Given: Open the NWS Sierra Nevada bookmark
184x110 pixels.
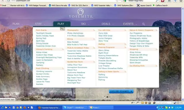Looking at the screenshot, I should coord(58,5).
